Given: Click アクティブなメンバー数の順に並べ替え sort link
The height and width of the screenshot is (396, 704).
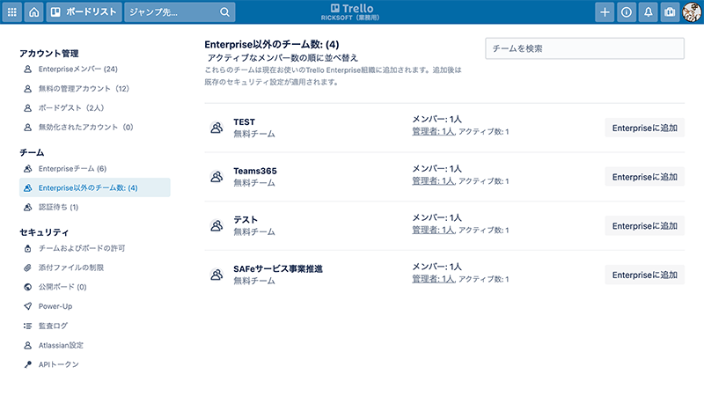Looking at the screenshot, I should [x=282, y=58].
